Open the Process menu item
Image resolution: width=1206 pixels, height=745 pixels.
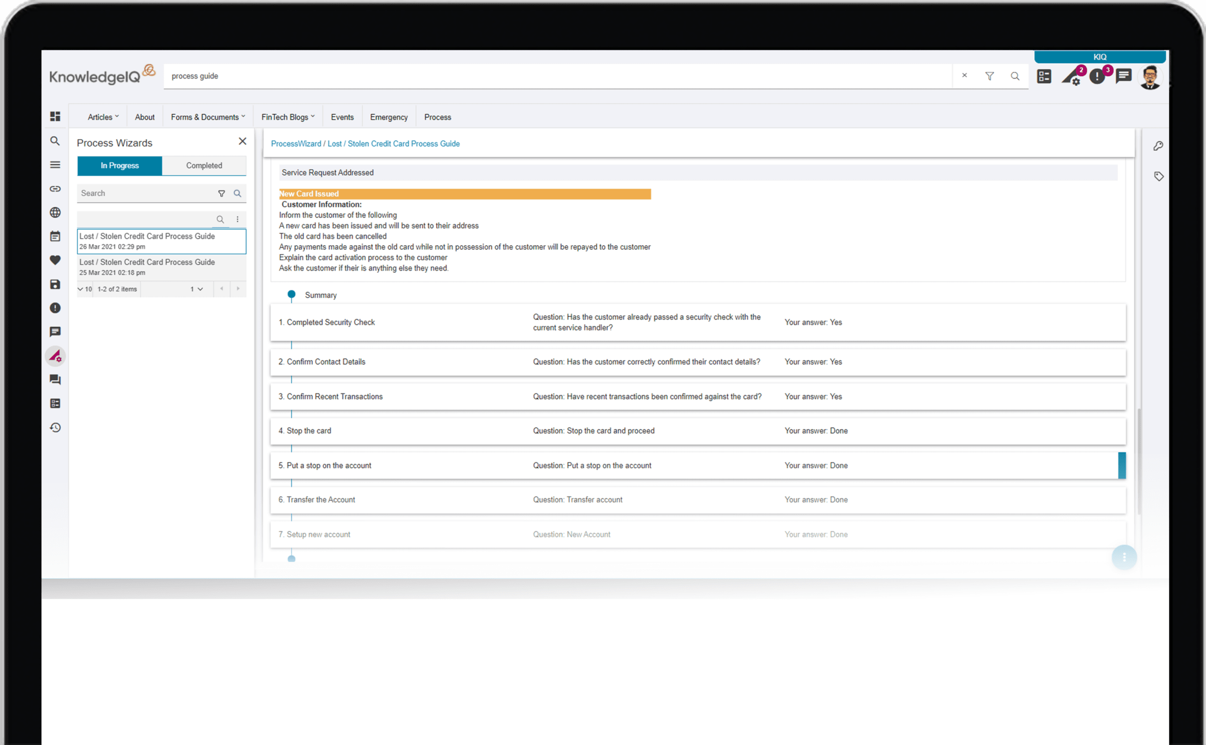coord(438,117)
